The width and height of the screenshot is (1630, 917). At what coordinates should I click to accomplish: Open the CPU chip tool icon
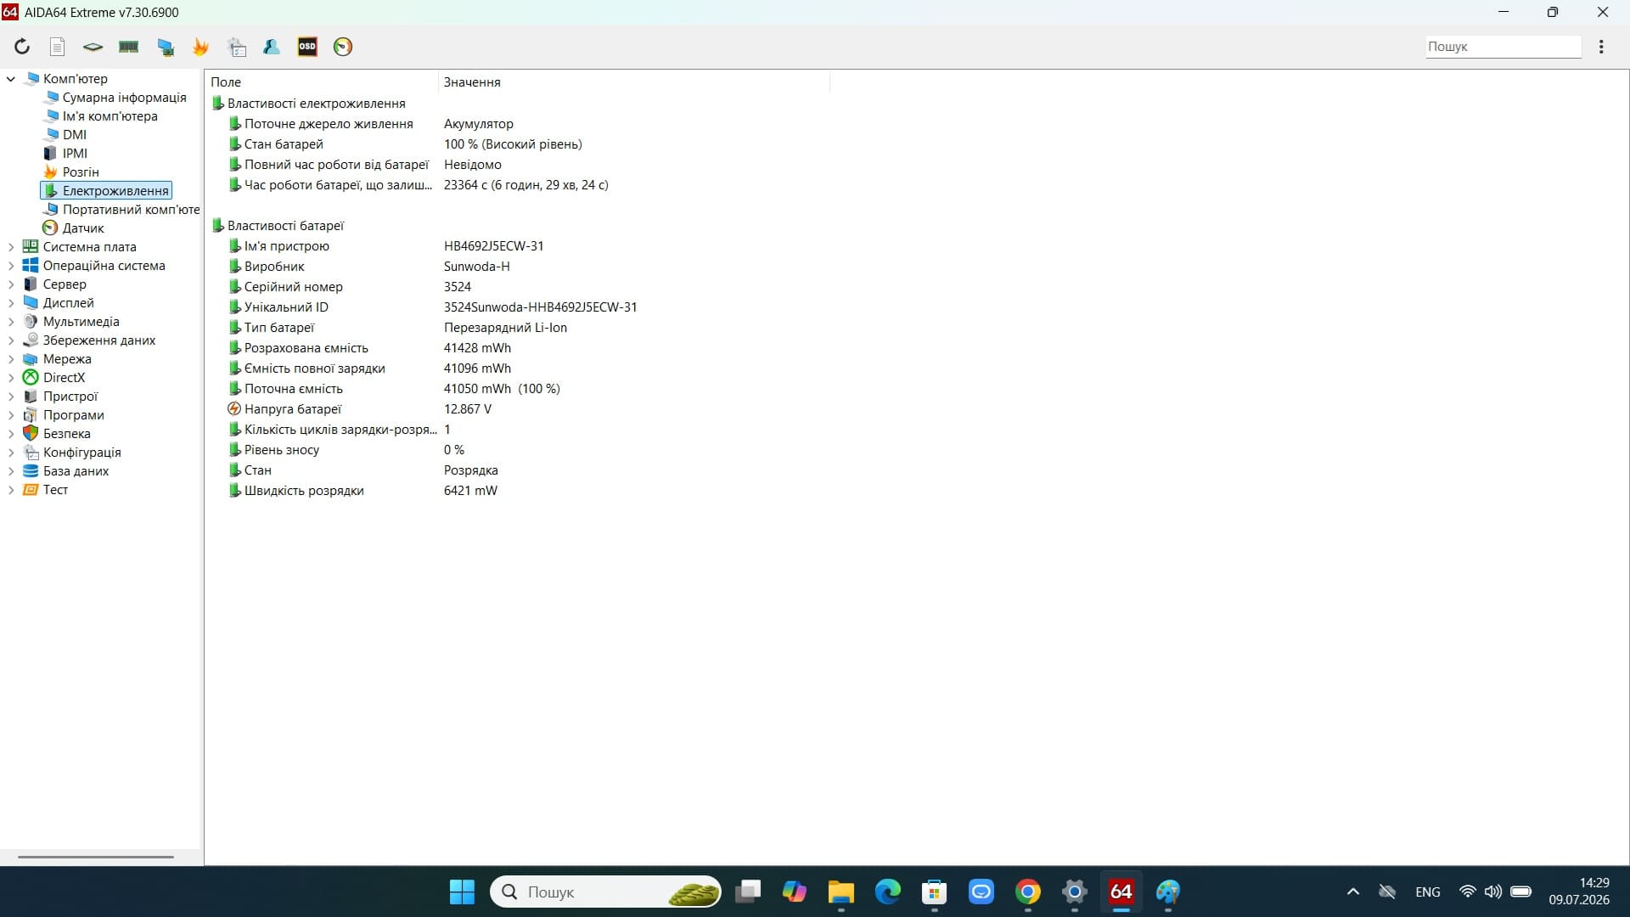pos(93,47)
